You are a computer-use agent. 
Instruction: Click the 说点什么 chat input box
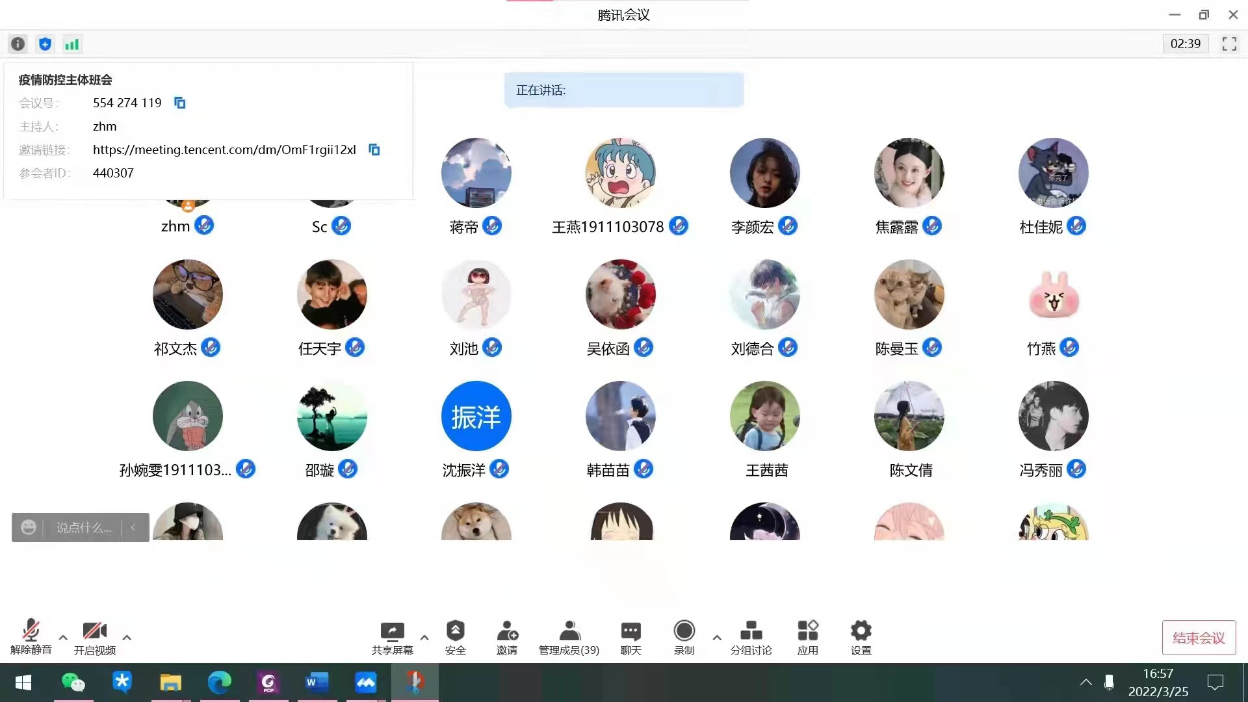point(84,527)
